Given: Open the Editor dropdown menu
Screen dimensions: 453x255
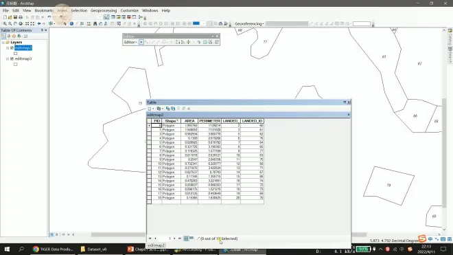Looking at the screenshot, I should coord(130,42).
